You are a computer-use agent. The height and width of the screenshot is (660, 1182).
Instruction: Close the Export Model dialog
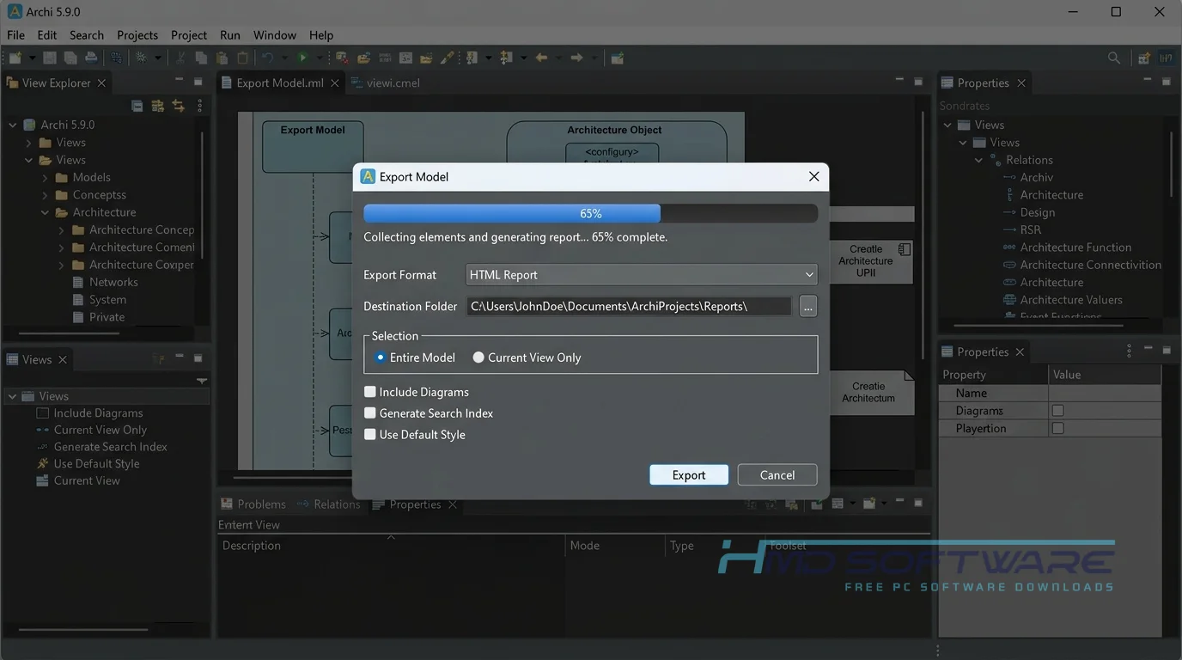[x=813, y=176]
